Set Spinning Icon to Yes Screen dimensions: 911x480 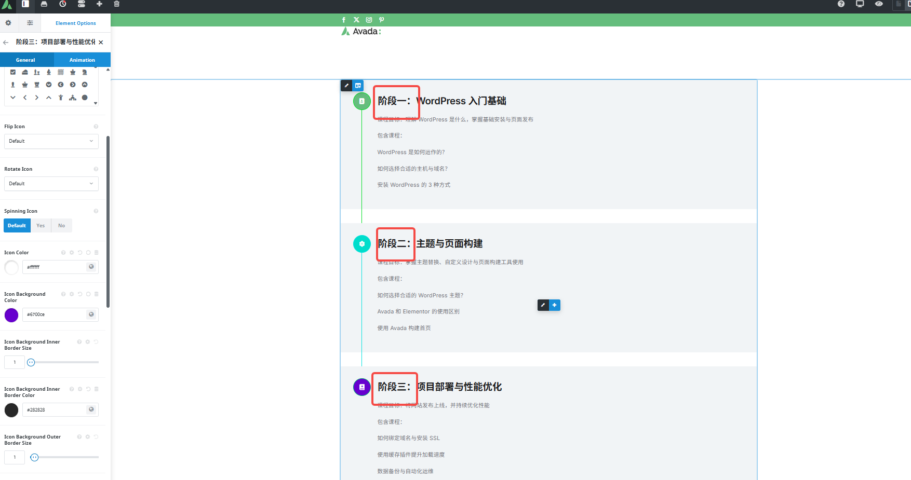click(x=40, y=225)
